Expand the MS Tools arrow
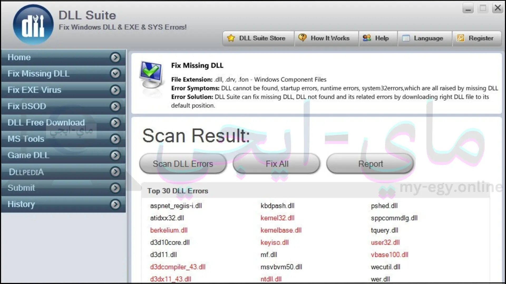This screenshot has width=506, height=284. click(x=115, y=139)
